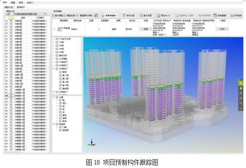Switch to the 查询统计 sub-tab

pos(21,7)
